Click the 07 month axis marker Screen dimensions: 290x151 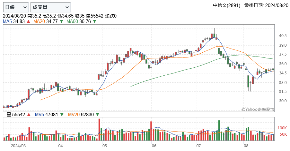click(198, 146)
